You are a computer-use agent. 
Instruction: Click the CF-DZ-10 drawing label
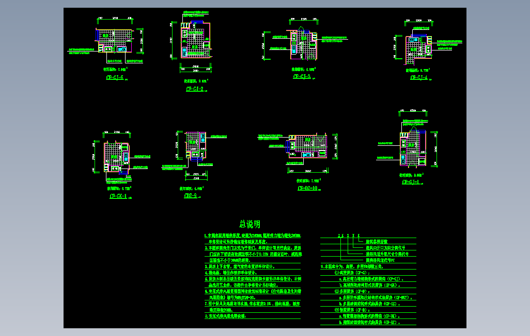tap(307, 188)
